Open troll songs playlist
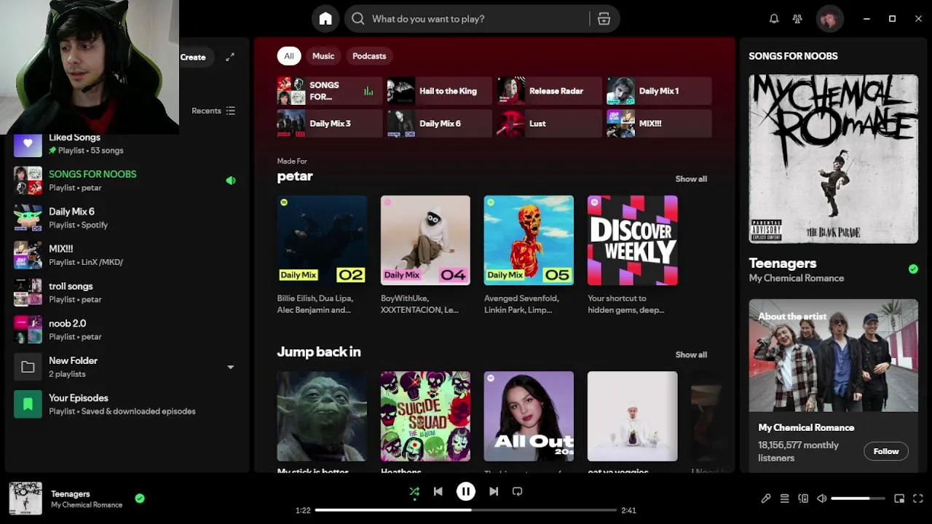 coord(127,293)
